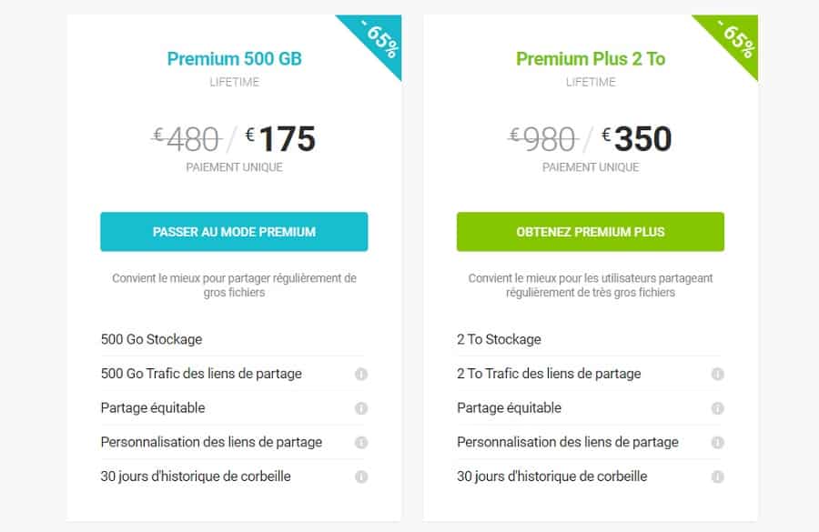Click info icon for 2 To Trafic
Screen dimensions: 819x532
(x=718, y=374)
